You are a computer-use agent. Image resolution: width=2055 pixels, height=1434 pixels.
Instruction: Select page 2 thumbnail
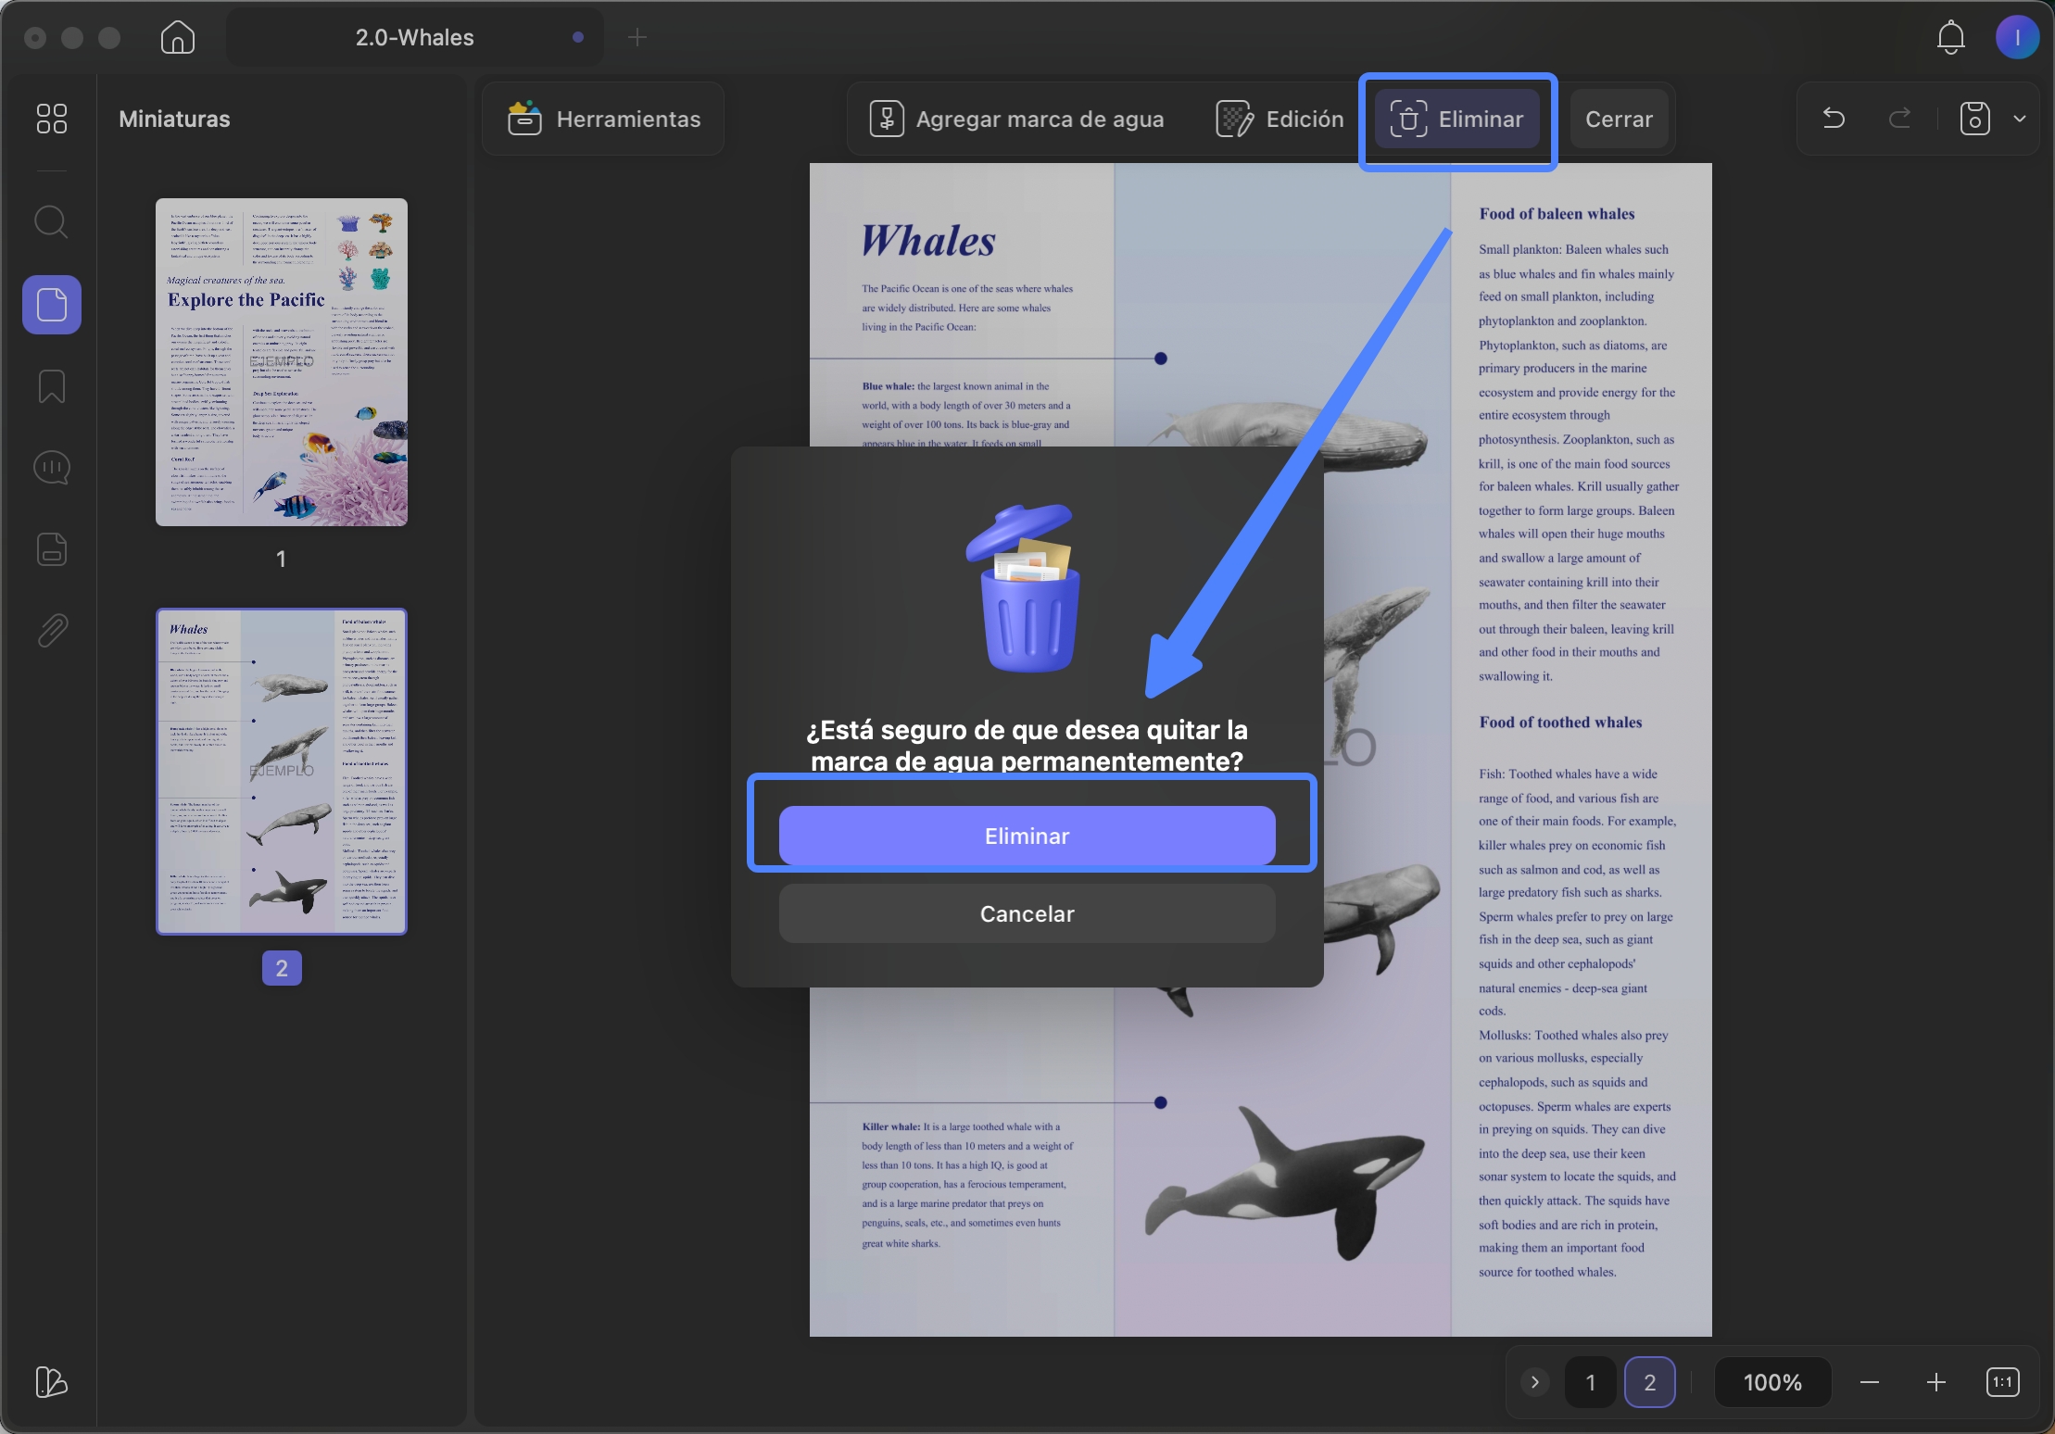point(282,772)
